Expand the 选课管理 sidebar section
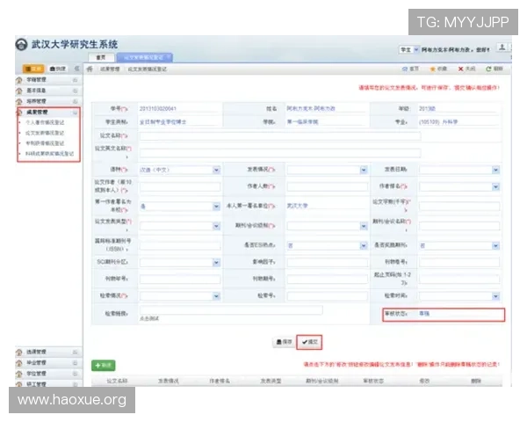The width and height of the screenshot is (527, 422). pos(47,352)
